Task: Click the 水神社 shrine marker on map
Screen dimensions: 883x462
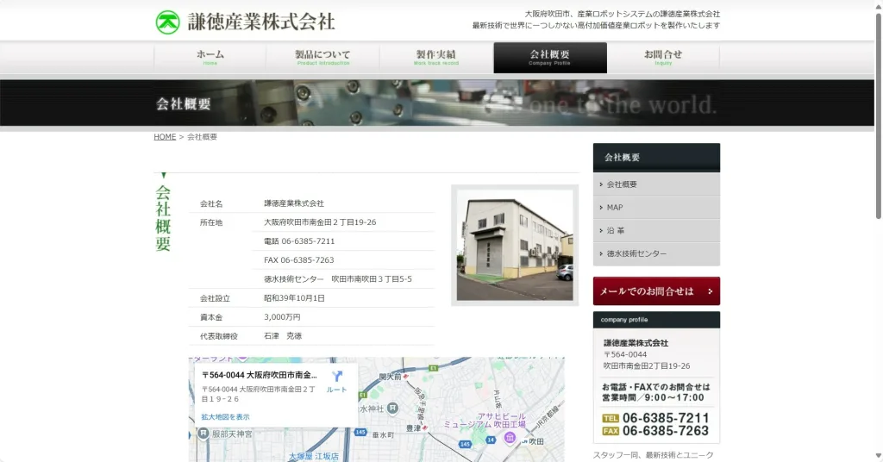Action: [392, 409]
